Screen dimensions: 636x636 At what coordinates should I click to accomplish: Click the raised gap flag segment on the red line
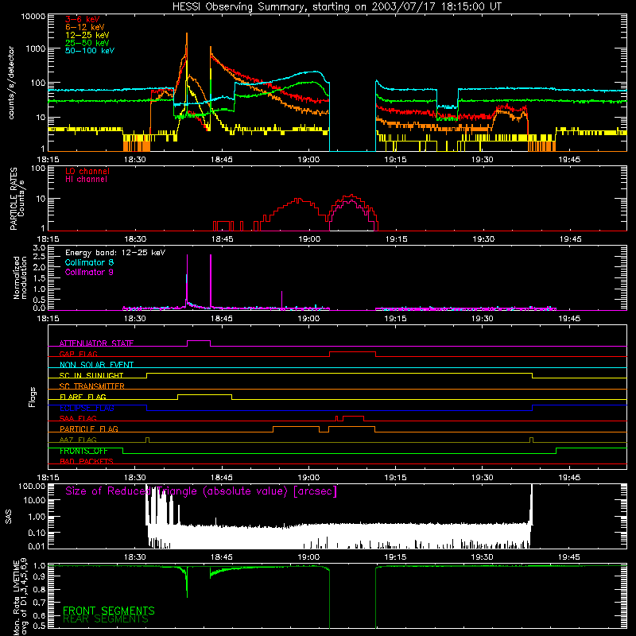(x=352, y=351)
